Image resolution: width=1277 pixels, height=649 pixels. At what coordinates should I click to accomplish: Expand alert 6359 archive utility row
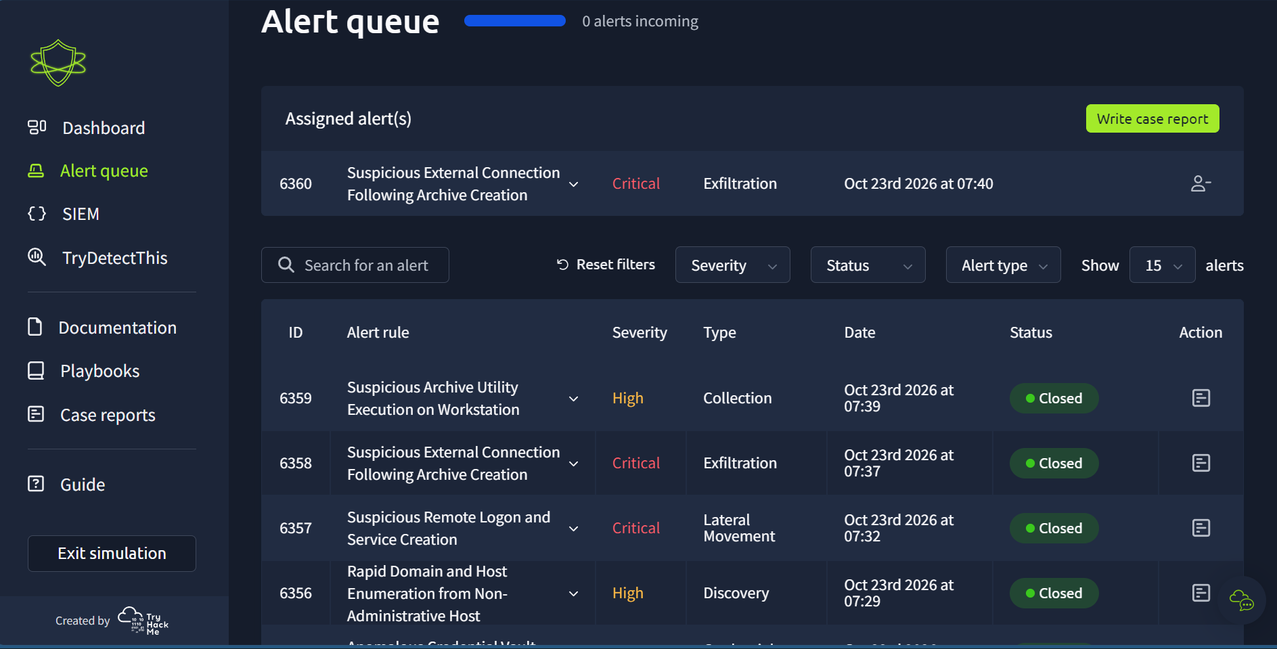coord(574,399)
